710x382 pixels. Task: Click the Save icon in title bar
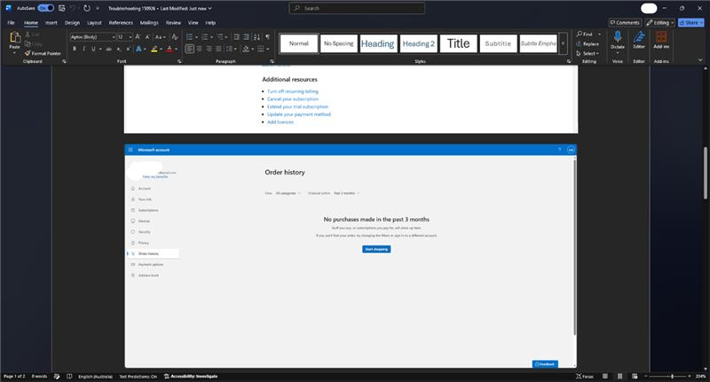(x=61, y=8)
